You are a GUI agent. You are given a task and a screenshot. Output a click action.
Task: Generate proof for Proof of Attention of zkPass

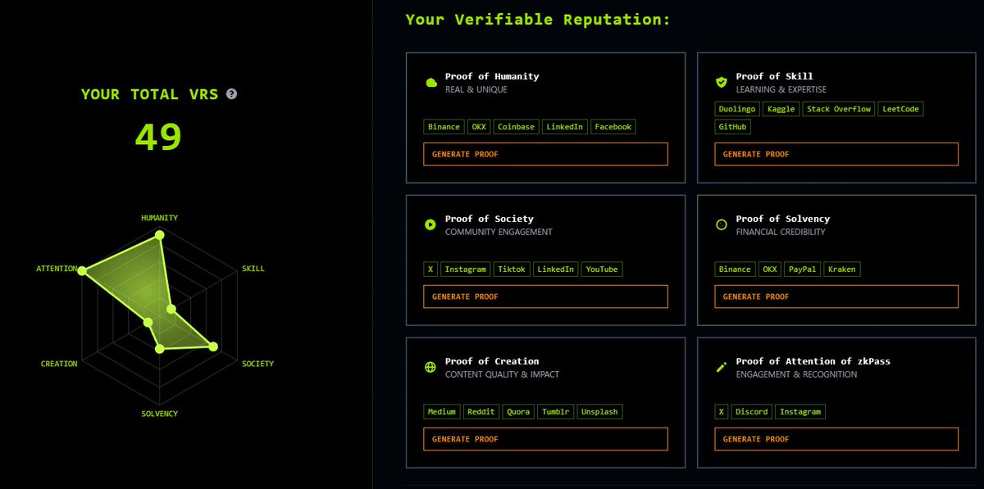pos(836,439)
